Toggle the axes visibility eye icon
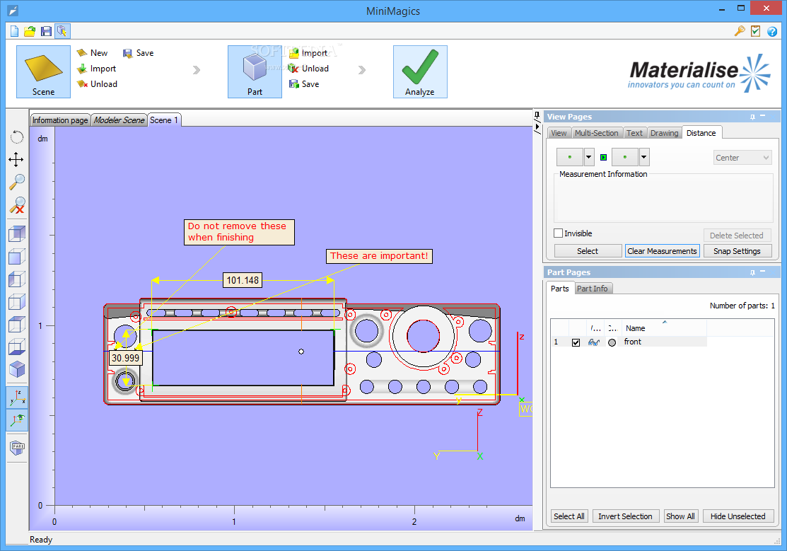This screenshot has width=787, height=551. (17, 420)
